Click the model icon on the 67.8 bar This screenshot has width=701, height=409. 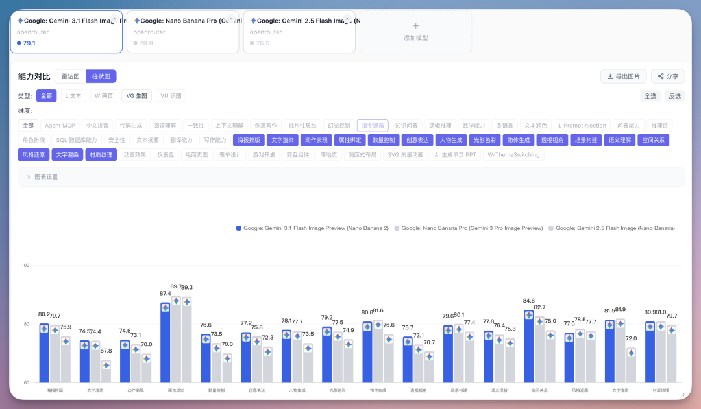coord(106,365)
